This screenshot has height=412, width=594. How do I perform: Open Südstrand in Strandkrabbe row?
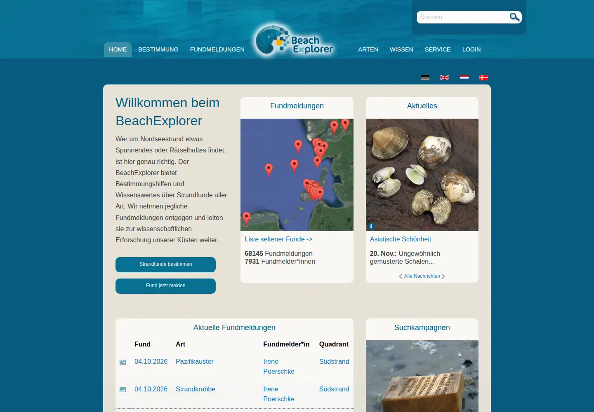coord(334,389)
